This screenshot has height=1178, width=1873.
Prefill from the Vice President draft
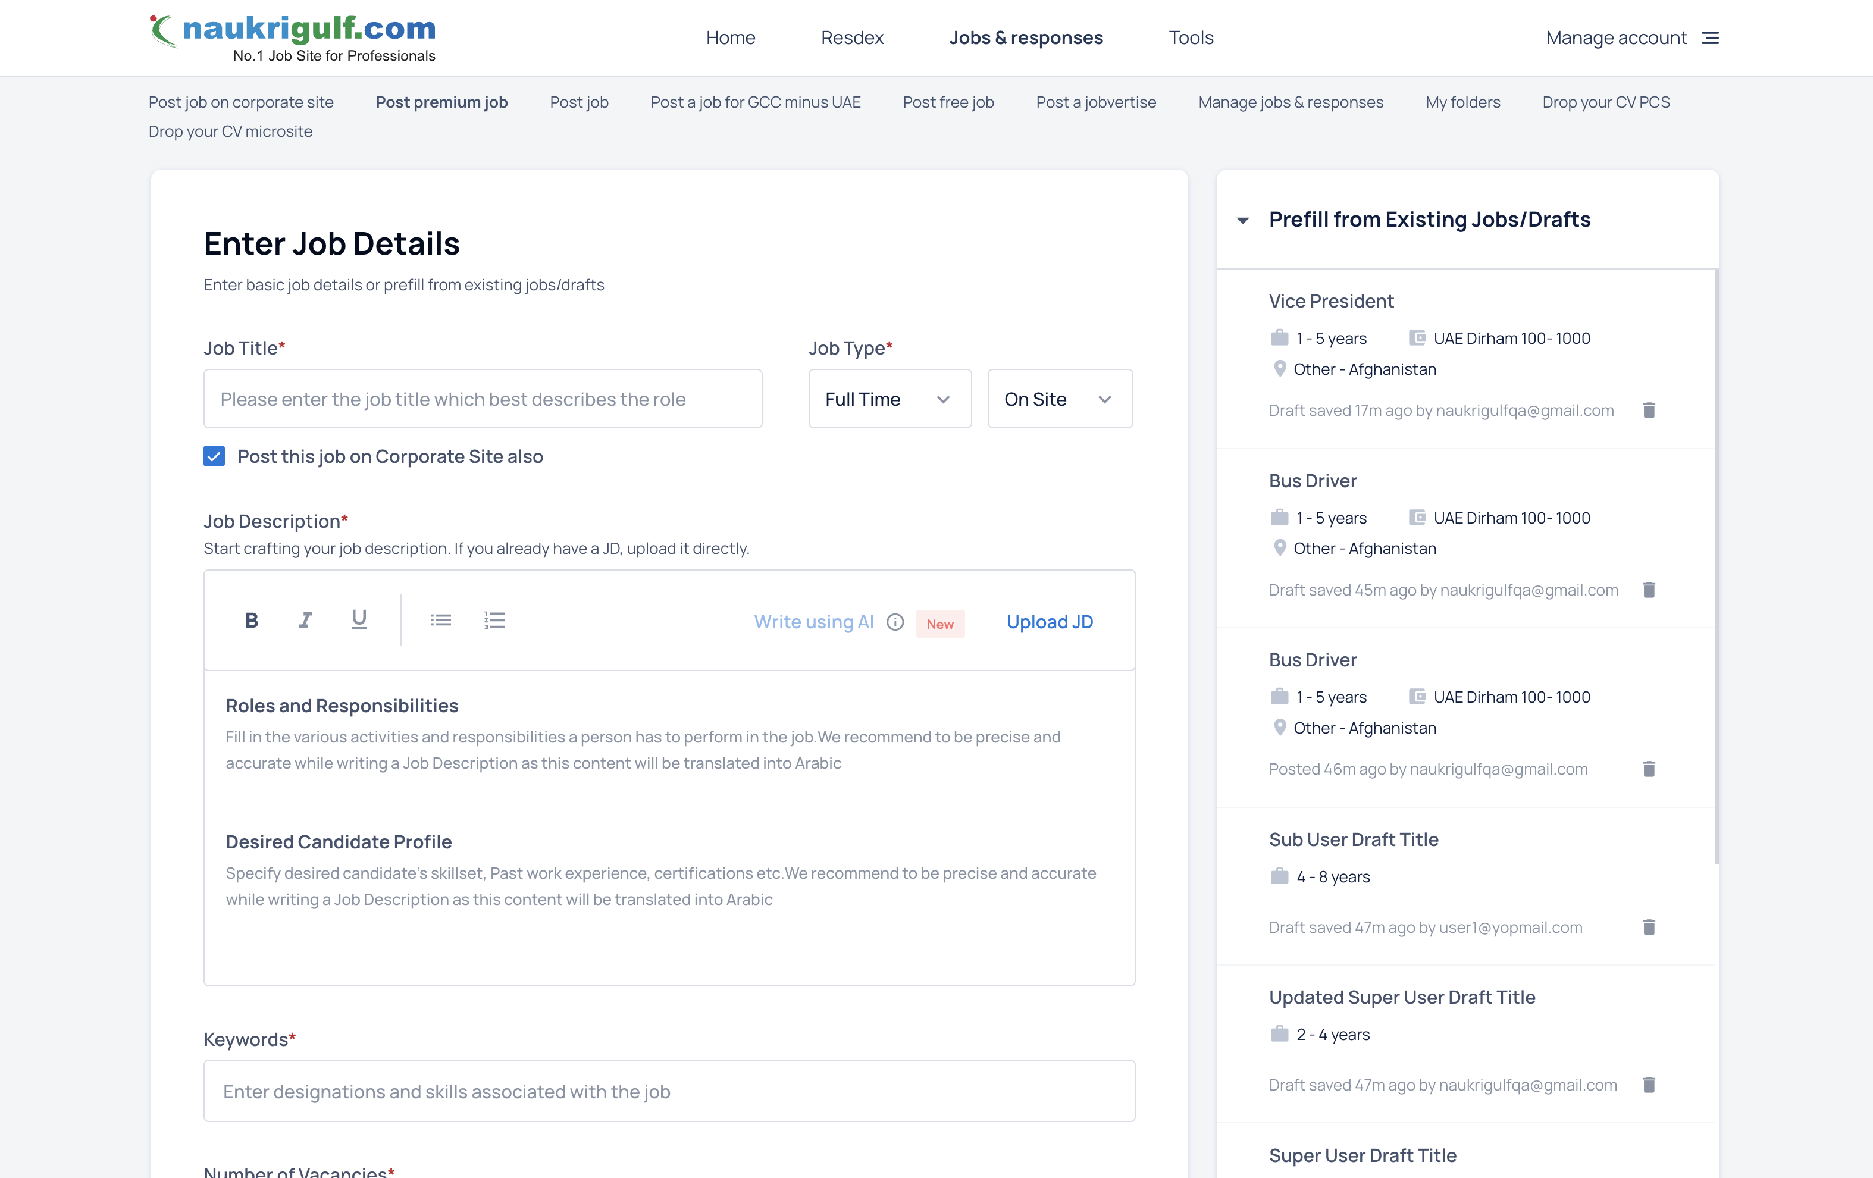point(1331,301)
